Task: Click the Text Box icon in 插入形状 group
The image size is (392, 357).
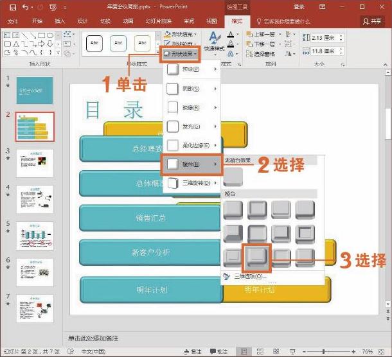Action: [68, 44]
